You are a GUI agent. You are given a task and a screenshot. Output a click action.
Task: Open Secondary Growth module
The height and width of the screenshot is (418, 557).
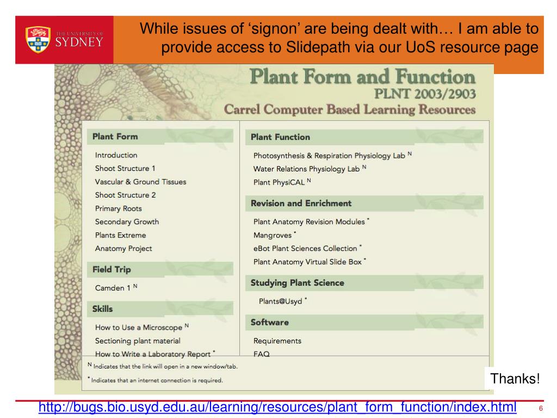coord(127,222)
